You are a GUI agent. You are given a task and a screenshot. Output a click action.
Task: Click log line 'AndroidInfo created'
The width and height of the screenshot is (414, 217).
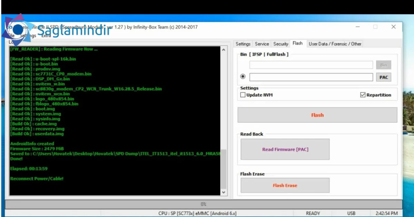pos(32,144)
